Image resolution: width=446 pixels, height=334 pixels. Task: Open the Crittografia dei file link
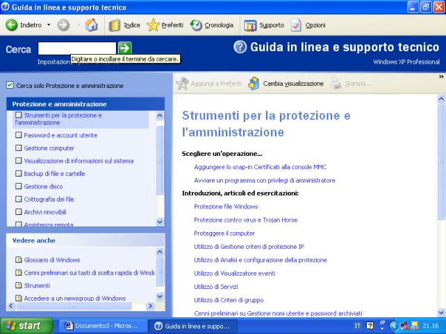coord(49,199)
